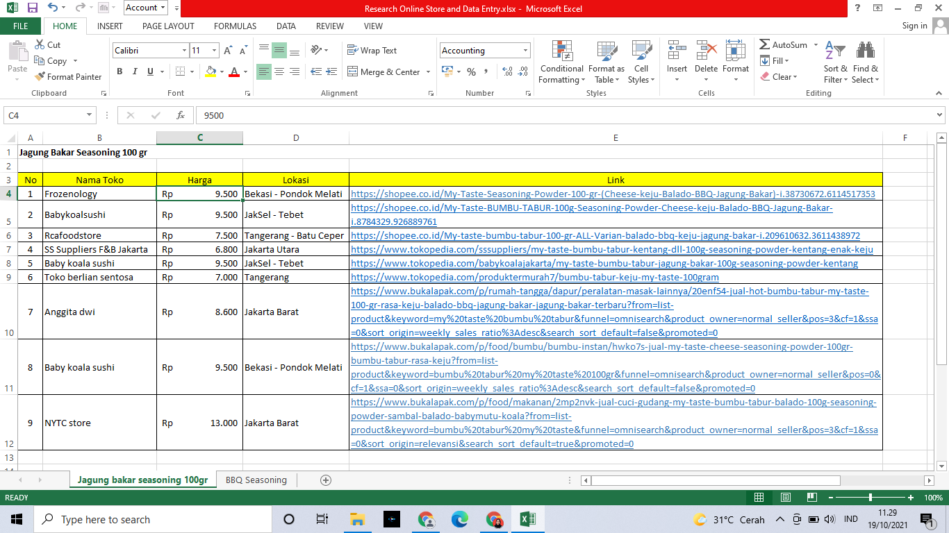
Task: Expand the Calibri font name dropdown
Action: tap(184, 51)
